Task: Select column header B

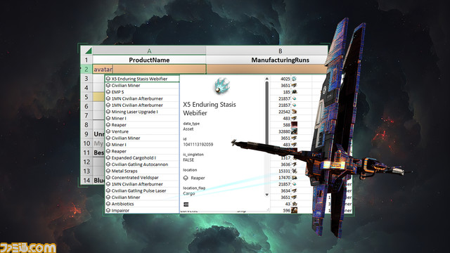Action: click(x=267, y=51)
